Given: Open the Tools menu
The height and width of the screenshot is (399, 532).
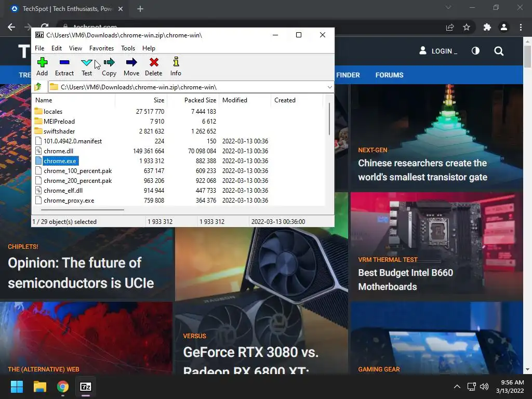Looking at the screenshot, I should pos(128,48).
